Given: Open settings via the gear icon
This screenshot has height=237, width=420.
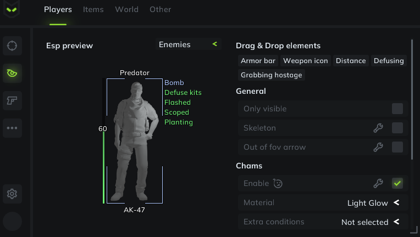Looking at the screenshot, I should [x=12, y=194].
